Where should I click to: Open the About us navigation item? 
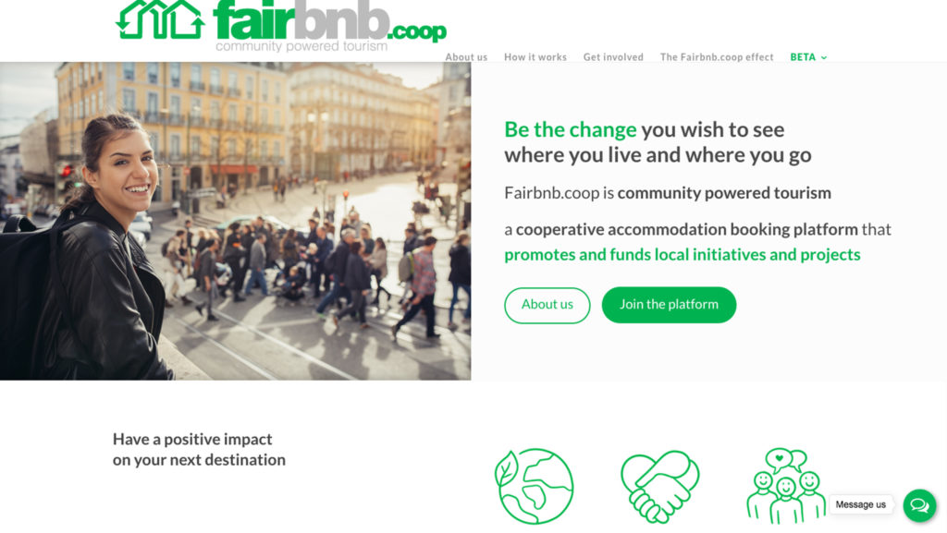click(x=466, y=57)
